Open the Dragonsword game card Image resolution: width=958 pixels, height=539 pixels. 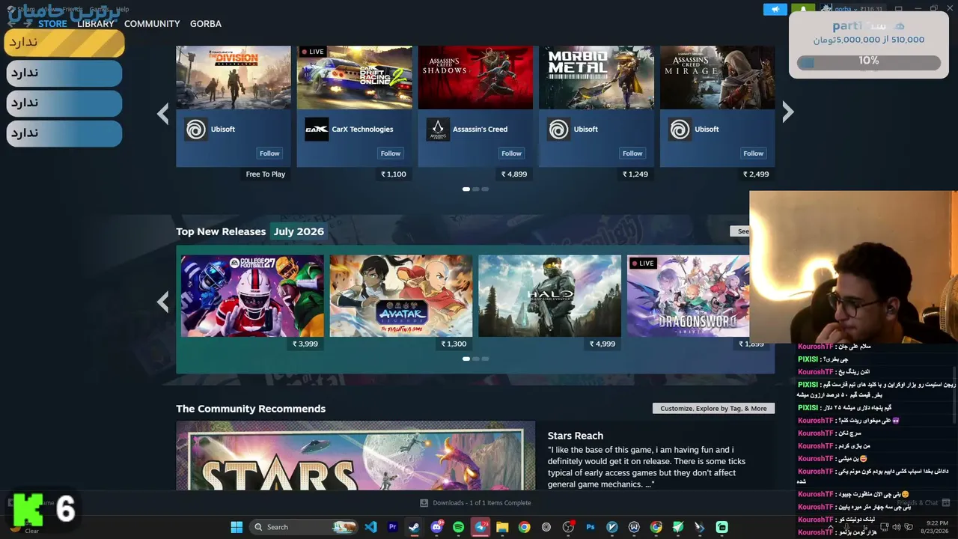[x=689, y=296]
